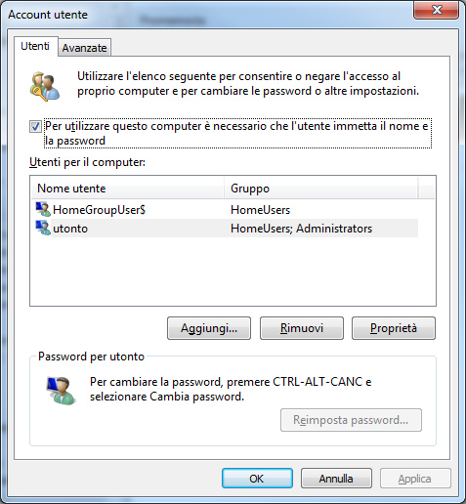Click the users-with-key icon at top
Screen dimensions: 466x504
(x=45, y=86)
